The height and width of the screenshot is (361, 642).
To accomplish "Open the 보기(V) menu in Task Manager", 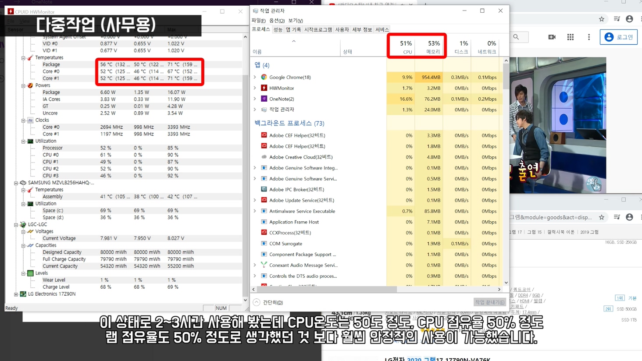I will [296, 21].
